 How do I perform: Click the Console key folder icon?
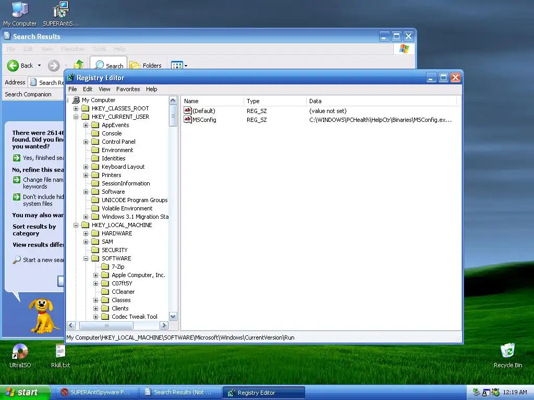click(x=95, y=133)
